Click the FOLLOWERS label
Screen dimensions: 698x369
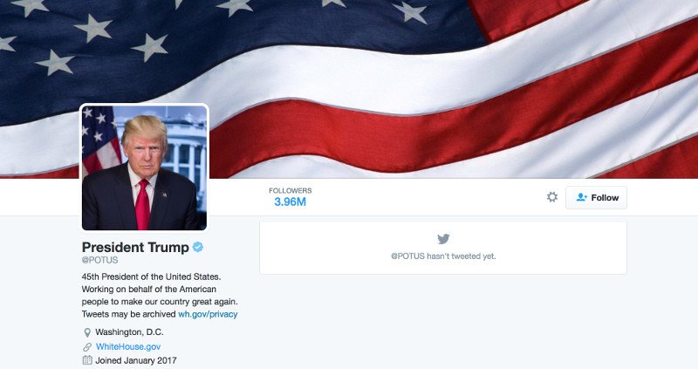coord(291,190)
